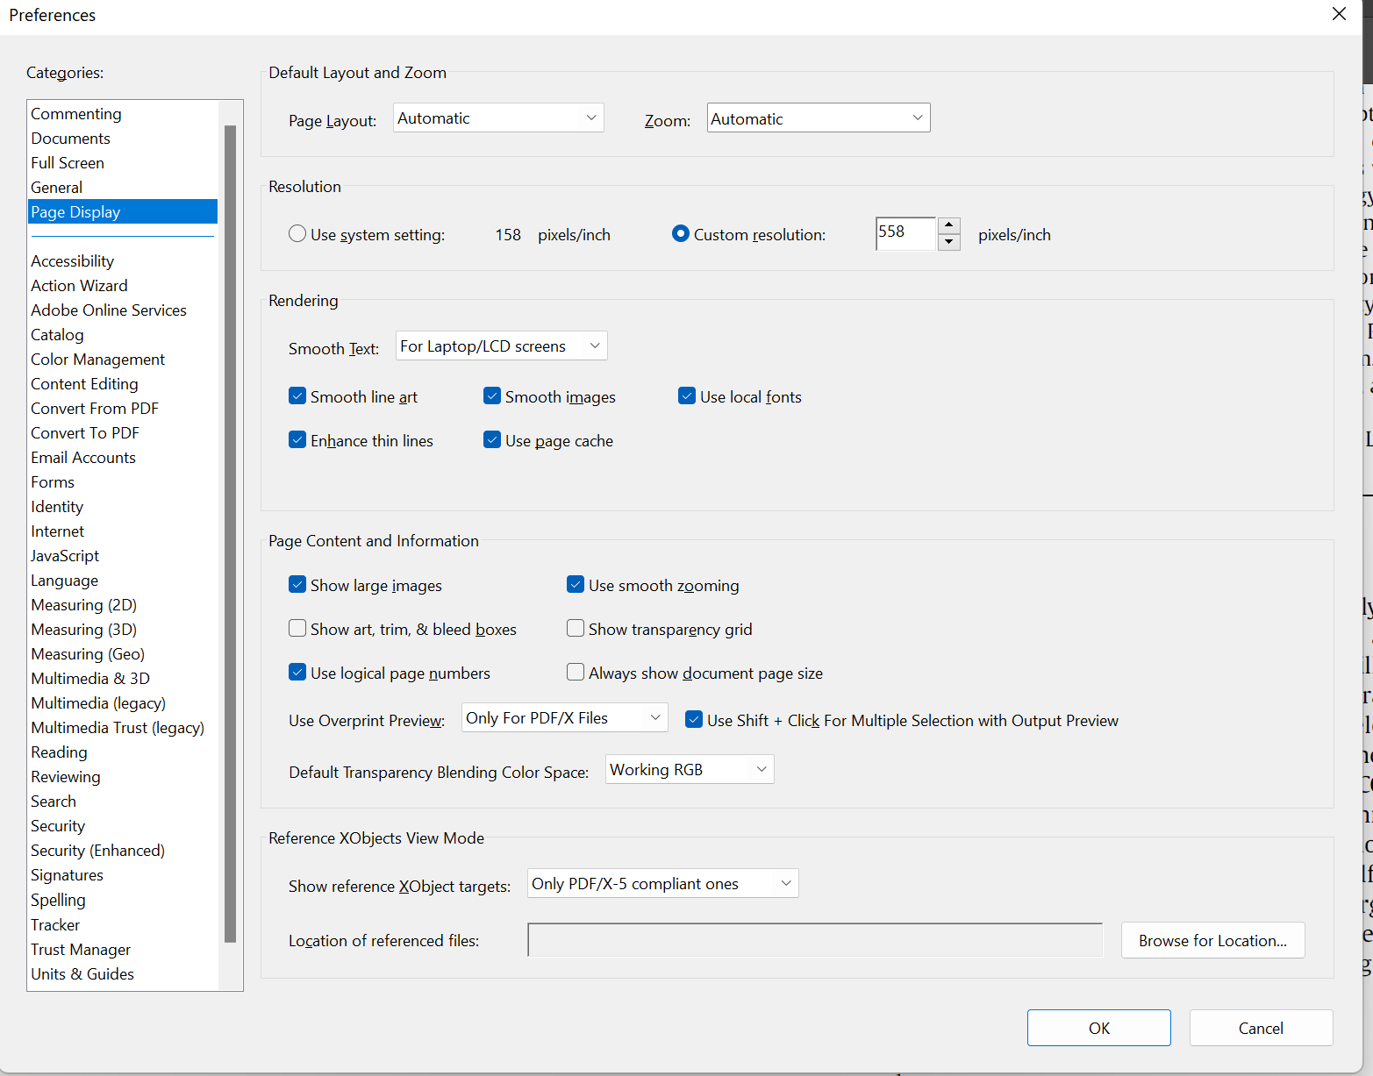This screenshot has height=1076, width=1373.
Task: Select the Forms preferences section
Action: (x=52, y=481)
